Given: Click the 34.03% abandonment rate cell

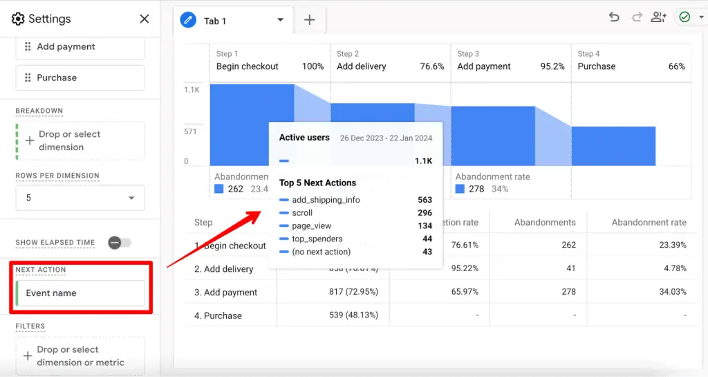Looking at the screenshot, I should pyautogui.click(x=672, y=292).
